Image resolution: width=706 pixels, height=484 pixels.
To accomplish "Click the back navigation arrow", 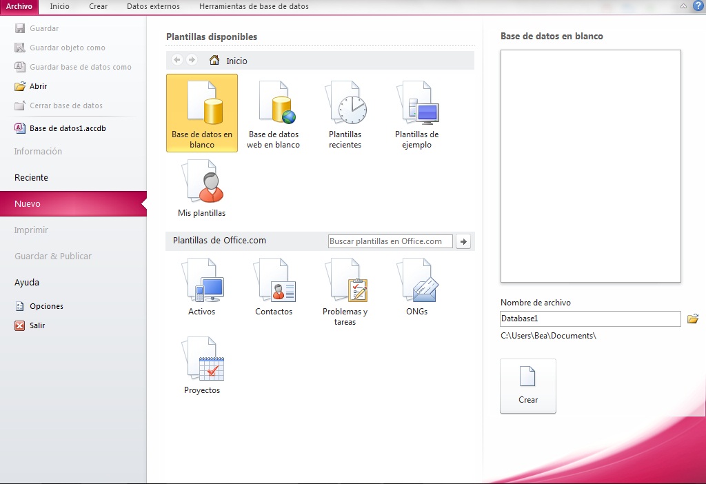I will point(177,60).
